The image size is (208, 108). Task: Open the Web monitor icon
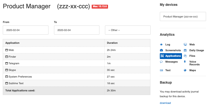click(185, 45)
